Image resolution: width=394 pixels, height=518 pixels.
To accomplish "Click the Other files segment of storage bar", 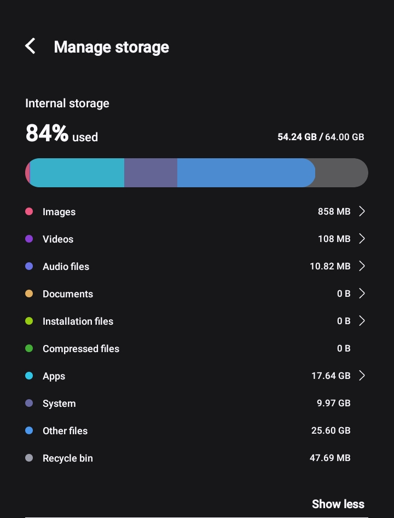I will pyautogui.click(x=245, y=173).
